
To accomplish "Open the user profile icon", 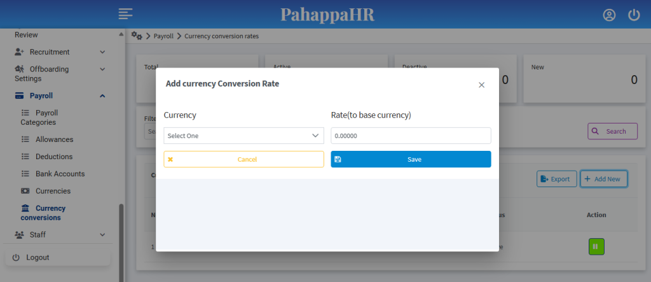I will (609, 15).
